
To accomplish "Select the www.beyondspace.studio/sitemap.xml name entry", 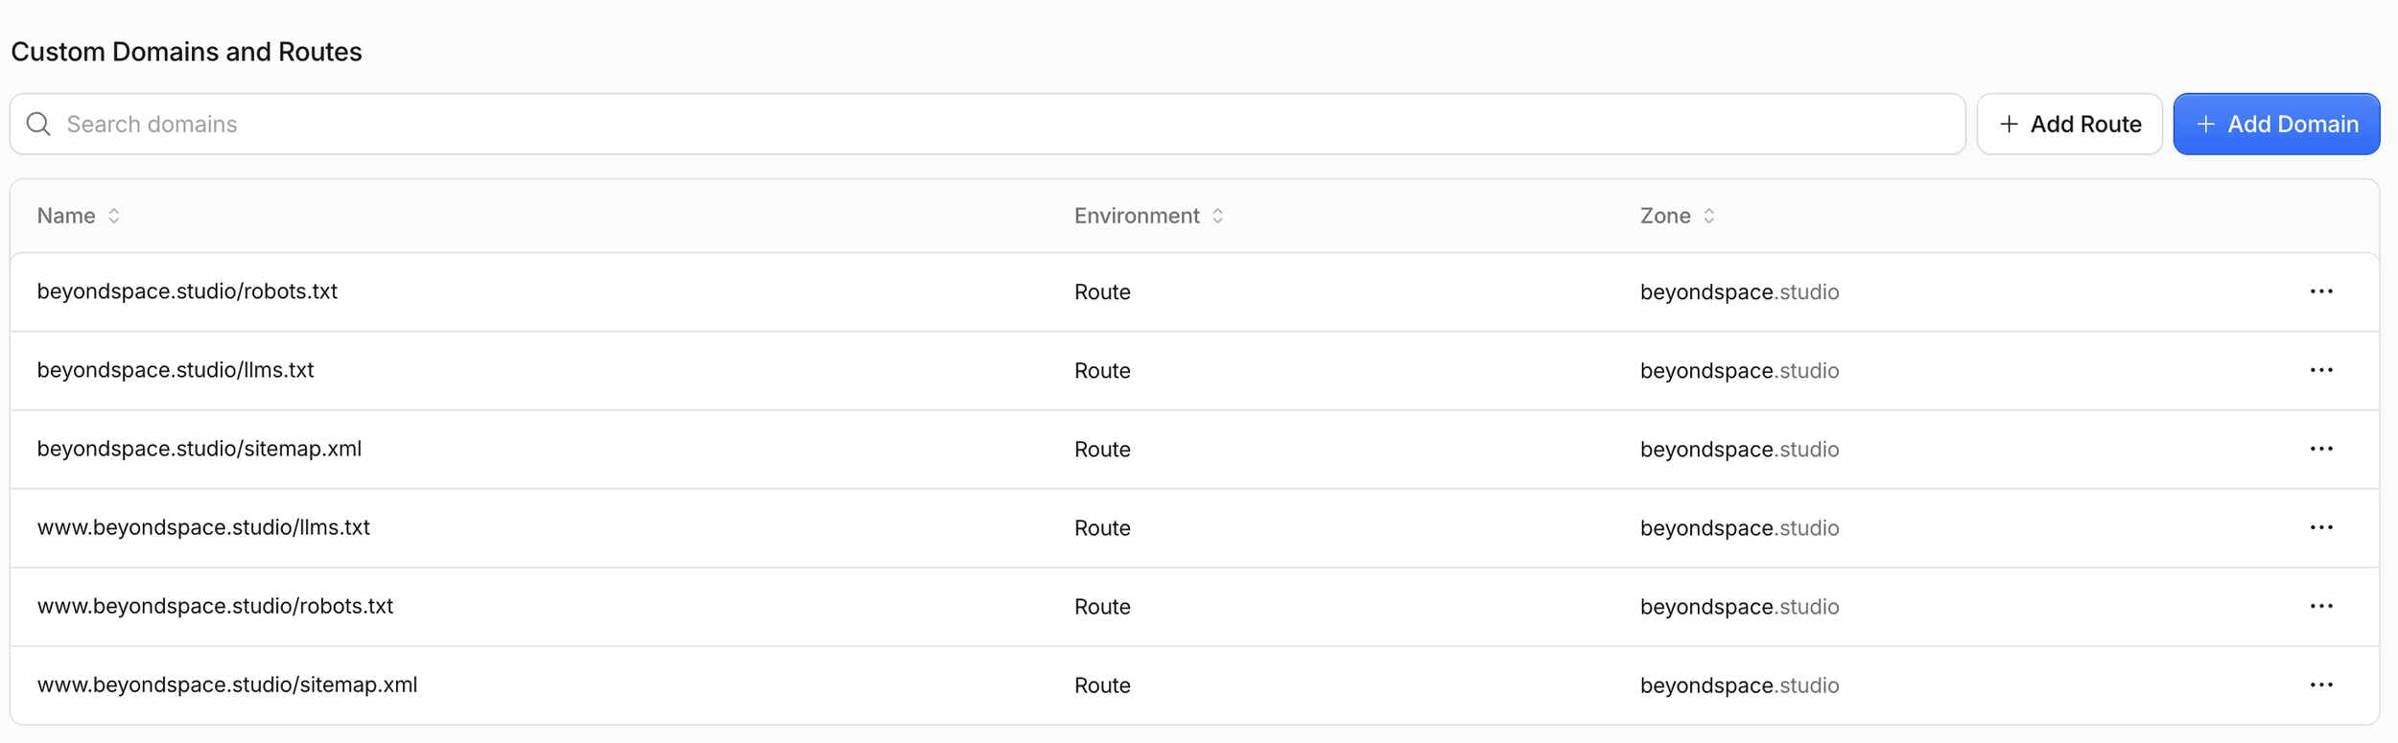I will coord(227,685).
